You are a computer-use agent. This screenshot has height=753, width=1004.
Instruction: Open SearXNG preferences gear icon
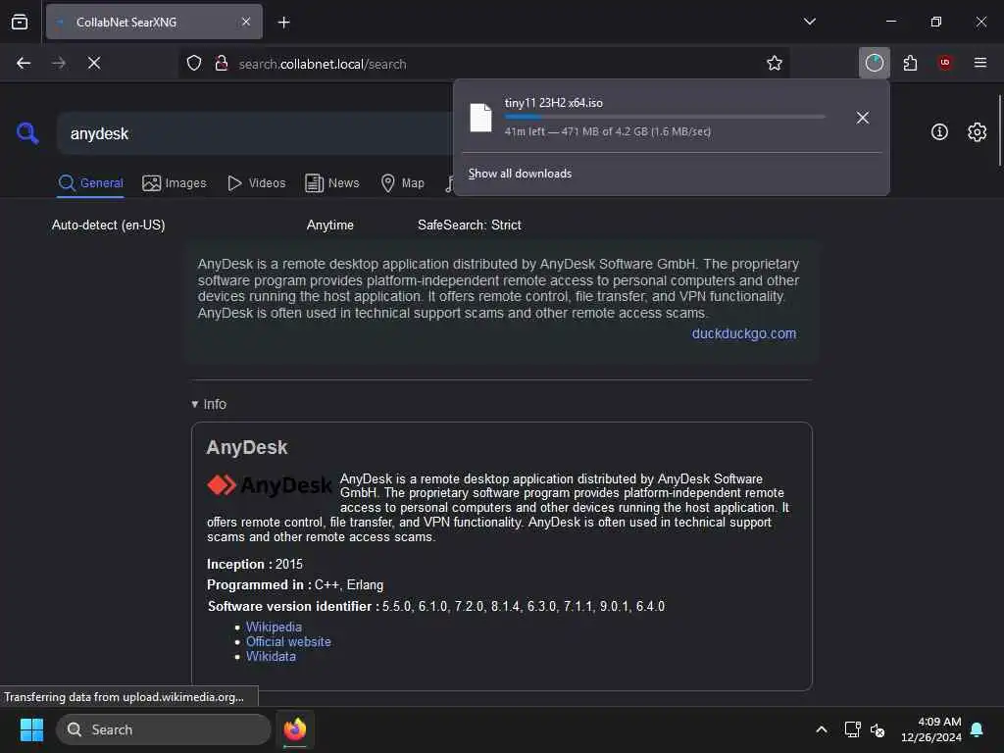point(978,132)
